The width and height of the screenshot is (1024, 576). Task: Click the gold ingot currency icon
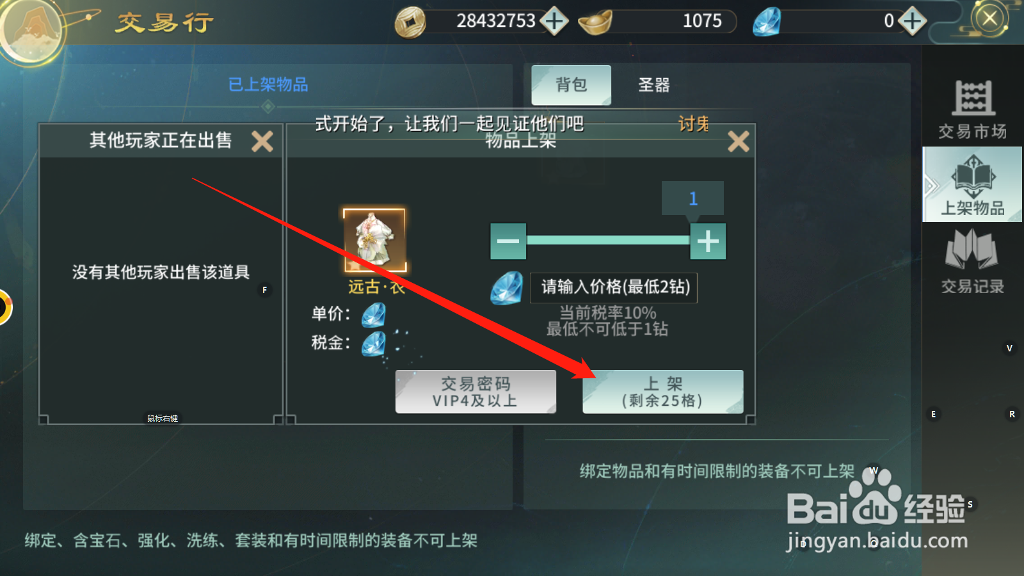tap(595, 22)
